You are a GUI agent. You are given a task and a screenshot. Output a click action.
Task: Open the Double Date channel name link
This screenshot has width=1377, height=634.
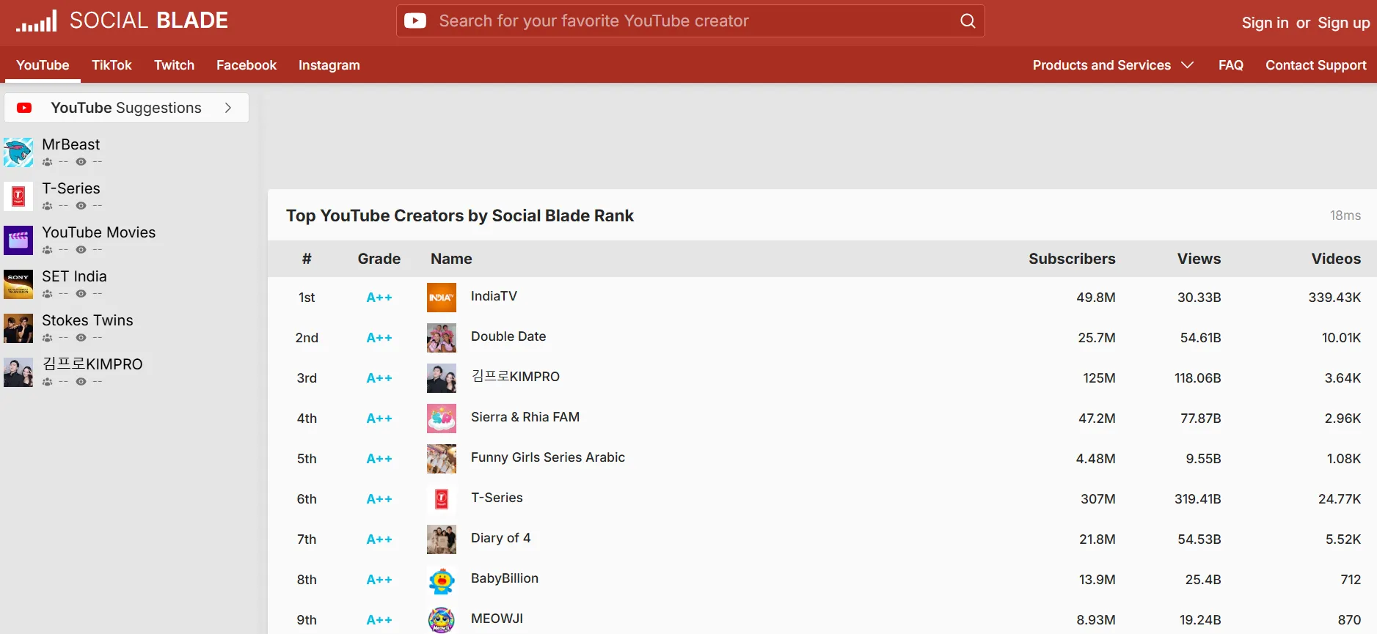[508, 336]
